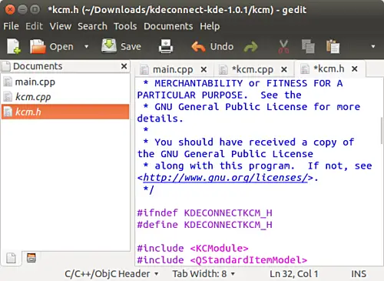Click the green Redo arrow icon

pos(250,47)
